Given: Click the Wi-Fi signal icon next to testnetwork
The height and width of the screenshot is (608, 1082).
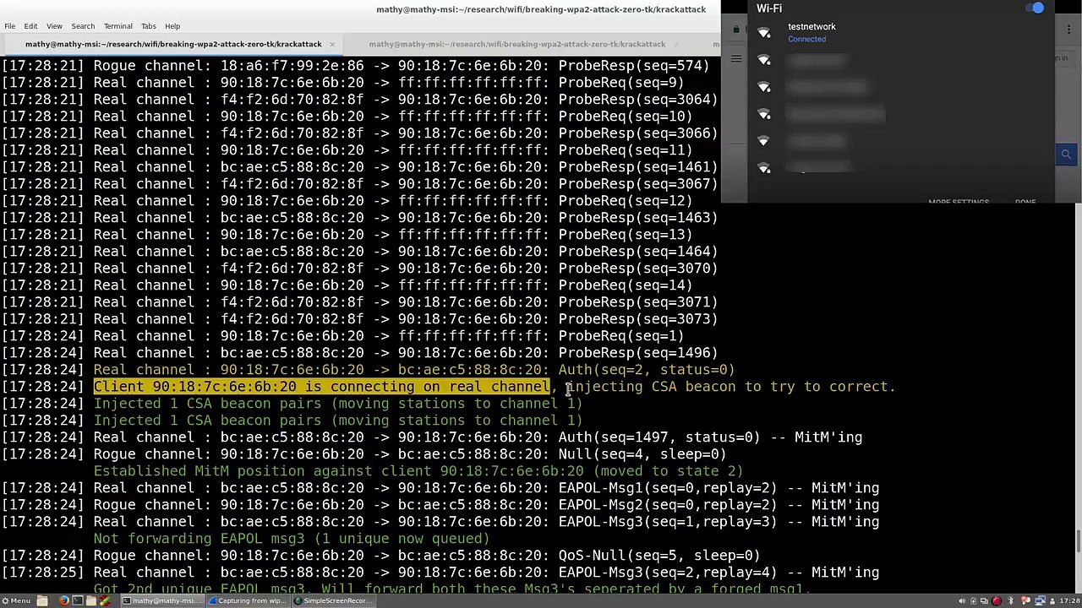Looking at the screenshot, I should coord(764,33).
